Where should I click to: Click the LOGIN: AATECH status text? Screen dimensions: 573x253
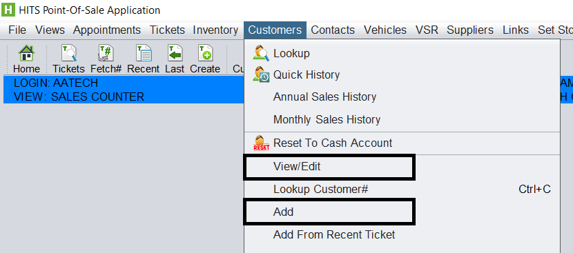pyautogui.click(x=56, y=83)
